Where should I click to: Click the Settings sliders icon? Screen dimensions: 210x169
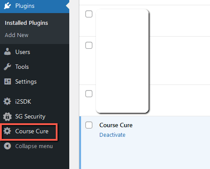pyautogui.click(x=7, y=81)
